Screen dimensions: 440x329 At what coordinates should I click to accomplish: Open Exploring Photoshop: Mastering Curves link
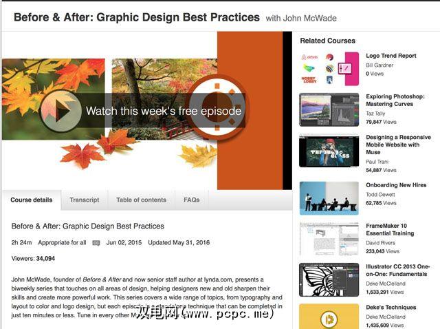click(395, 100)
